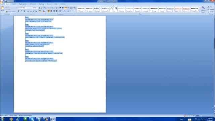Image resolution: width=215 pixels, height=121 pixels.
Task: Open the Change Case dropdown
Action: [x=36, y=11]
